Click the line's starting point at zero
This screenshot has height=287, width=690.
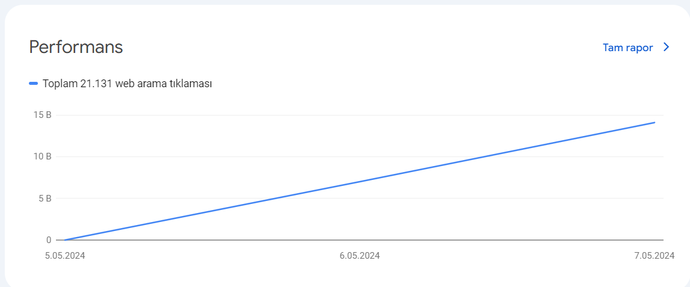[65, 240]
